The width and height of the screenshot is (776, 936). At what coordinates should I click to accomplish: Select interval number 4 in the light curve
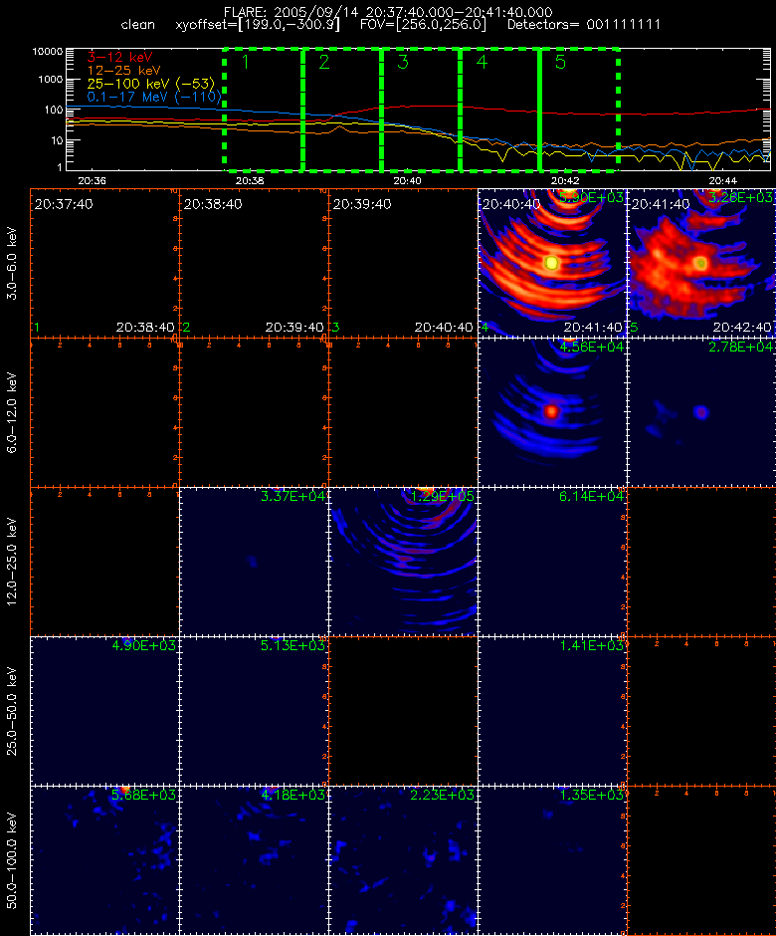point(482,62)
